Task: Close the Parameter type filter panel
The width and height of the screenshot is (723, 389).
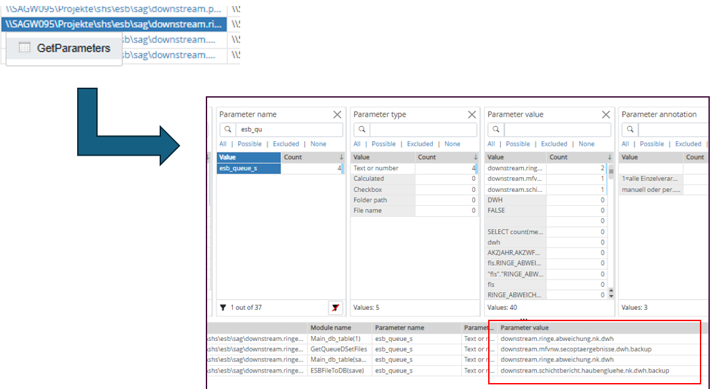Action: coord(472,115)
